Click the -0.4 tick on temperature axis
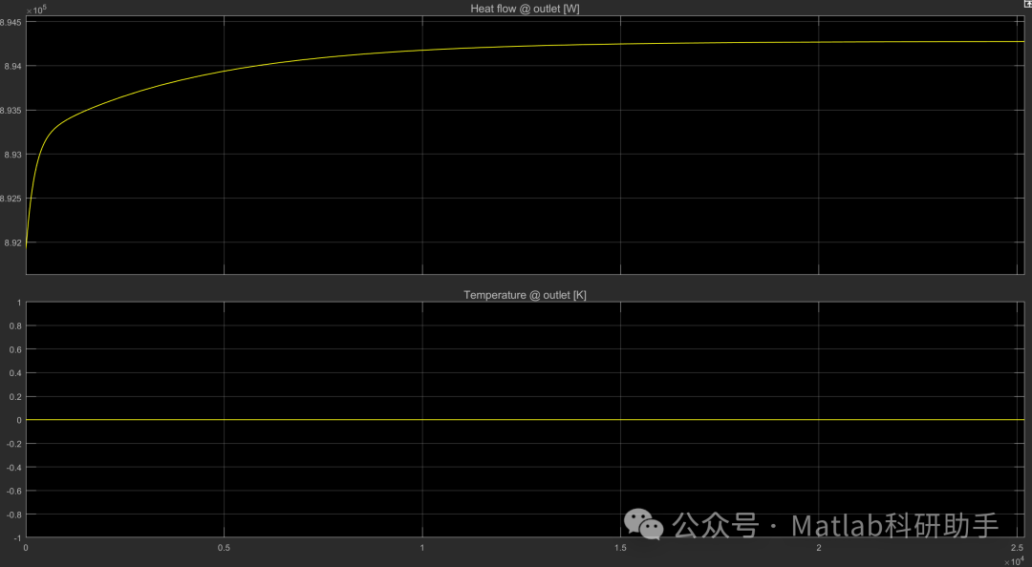The image size is (1032, 567). click(13, 468)
